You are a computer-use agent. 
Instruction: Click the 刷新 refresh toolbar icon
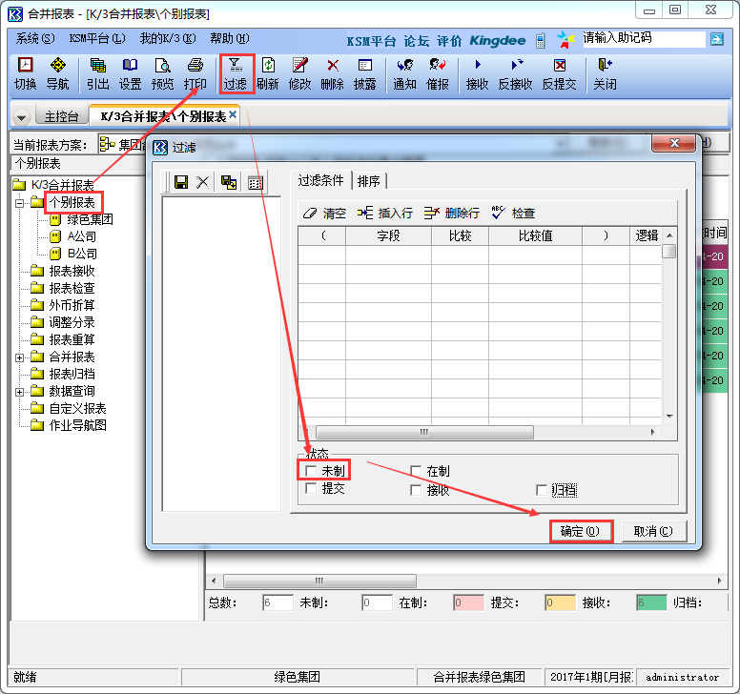pyautogui.click(x=268, y=73)
